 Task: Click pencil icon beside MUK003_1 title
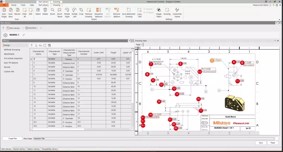click(24, 35)
